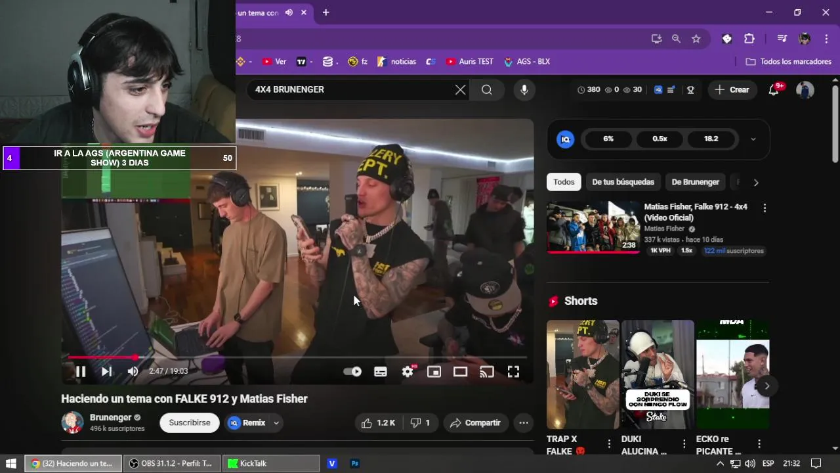
Task: Dislike the video
Action: point(420,423)
